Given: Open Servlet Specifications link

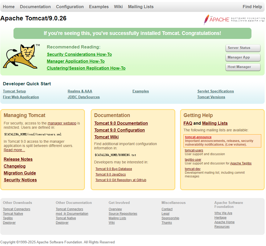Looking at the screenshot, I should click(215, 91).
